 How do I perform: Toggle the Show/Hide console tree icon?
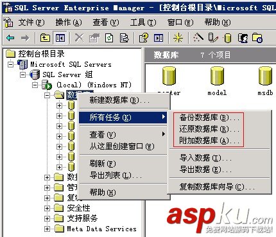[60, 38]
